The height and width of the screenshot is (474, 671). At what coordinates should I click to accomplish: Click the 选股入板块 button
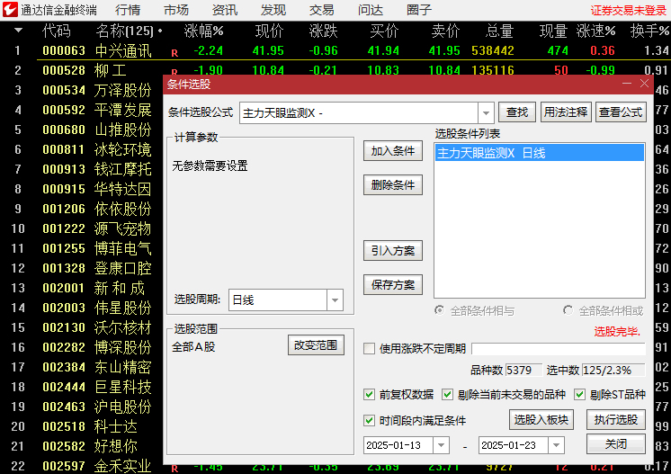pos(541,420)
